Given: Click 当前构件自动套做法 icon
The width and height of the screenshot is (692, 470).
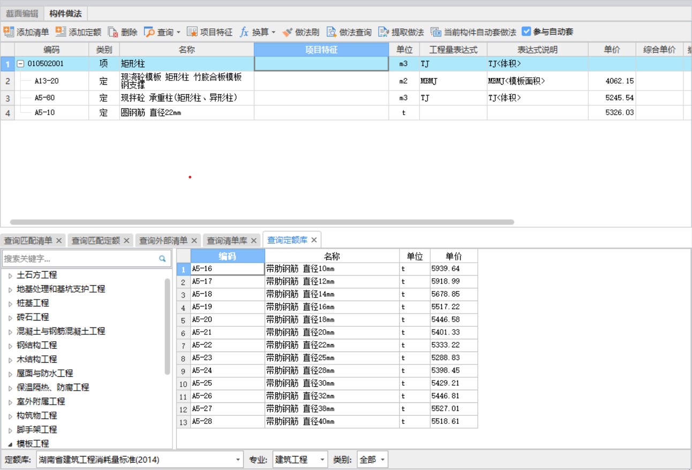Looking at the screenshot, I should pos(435,32).
